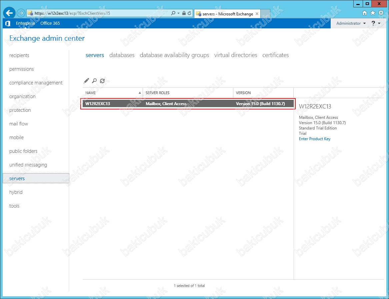
Task: Sort the list by NAME column
Action: coord(113,93)
